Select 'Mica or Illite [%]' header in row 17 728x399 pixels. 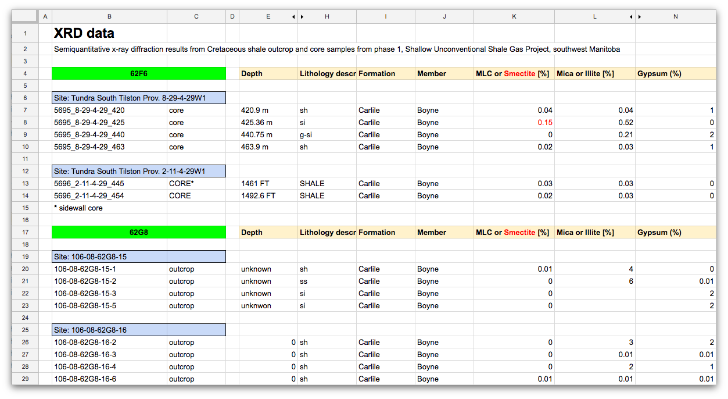[595, 233]
